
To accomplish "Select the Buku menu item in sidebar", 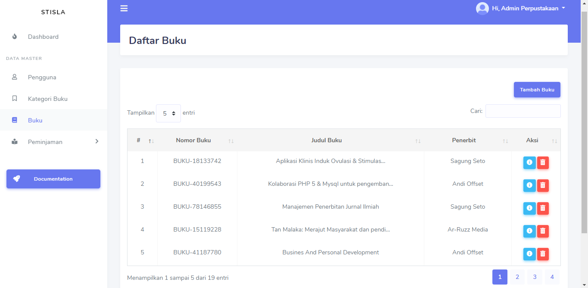I will (x=35, y=120).
